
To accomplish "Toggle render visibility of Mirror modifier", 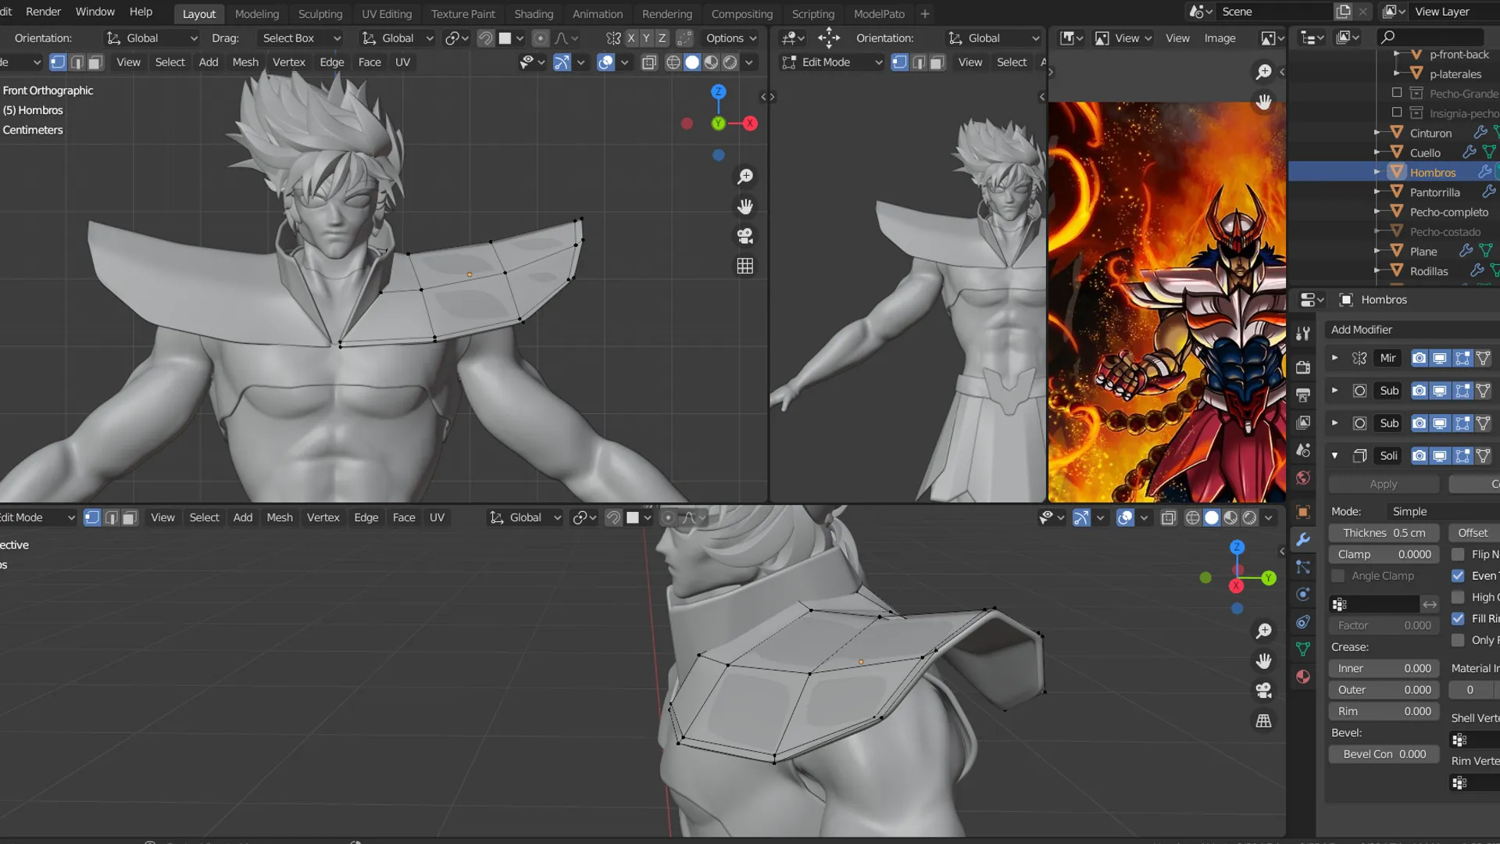I will pyautogui.click(x=1419, y=359).
